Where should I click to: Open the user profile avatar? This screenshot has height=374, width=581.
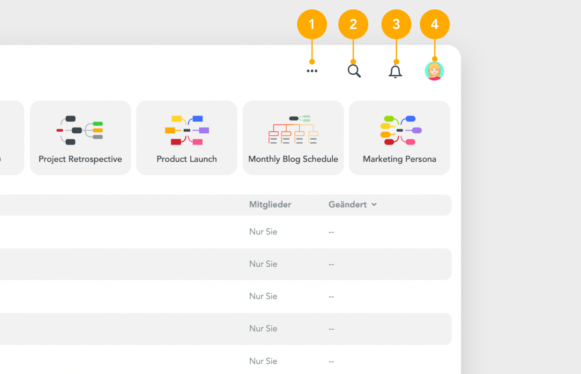tap(434, 71)
